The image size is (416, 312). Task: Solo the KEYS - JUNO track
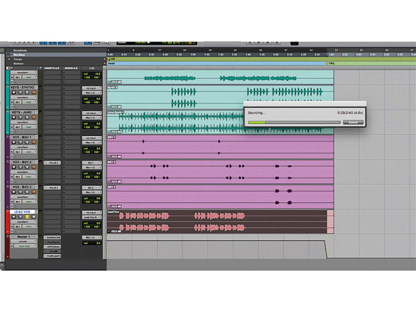(27, 117)
